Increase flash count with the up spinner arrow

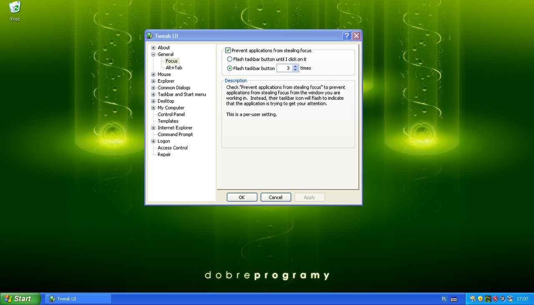[x=295, y=66]
